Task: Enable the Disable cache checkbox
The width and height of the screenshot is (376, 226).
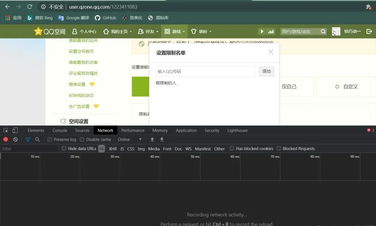Action: 82,139
